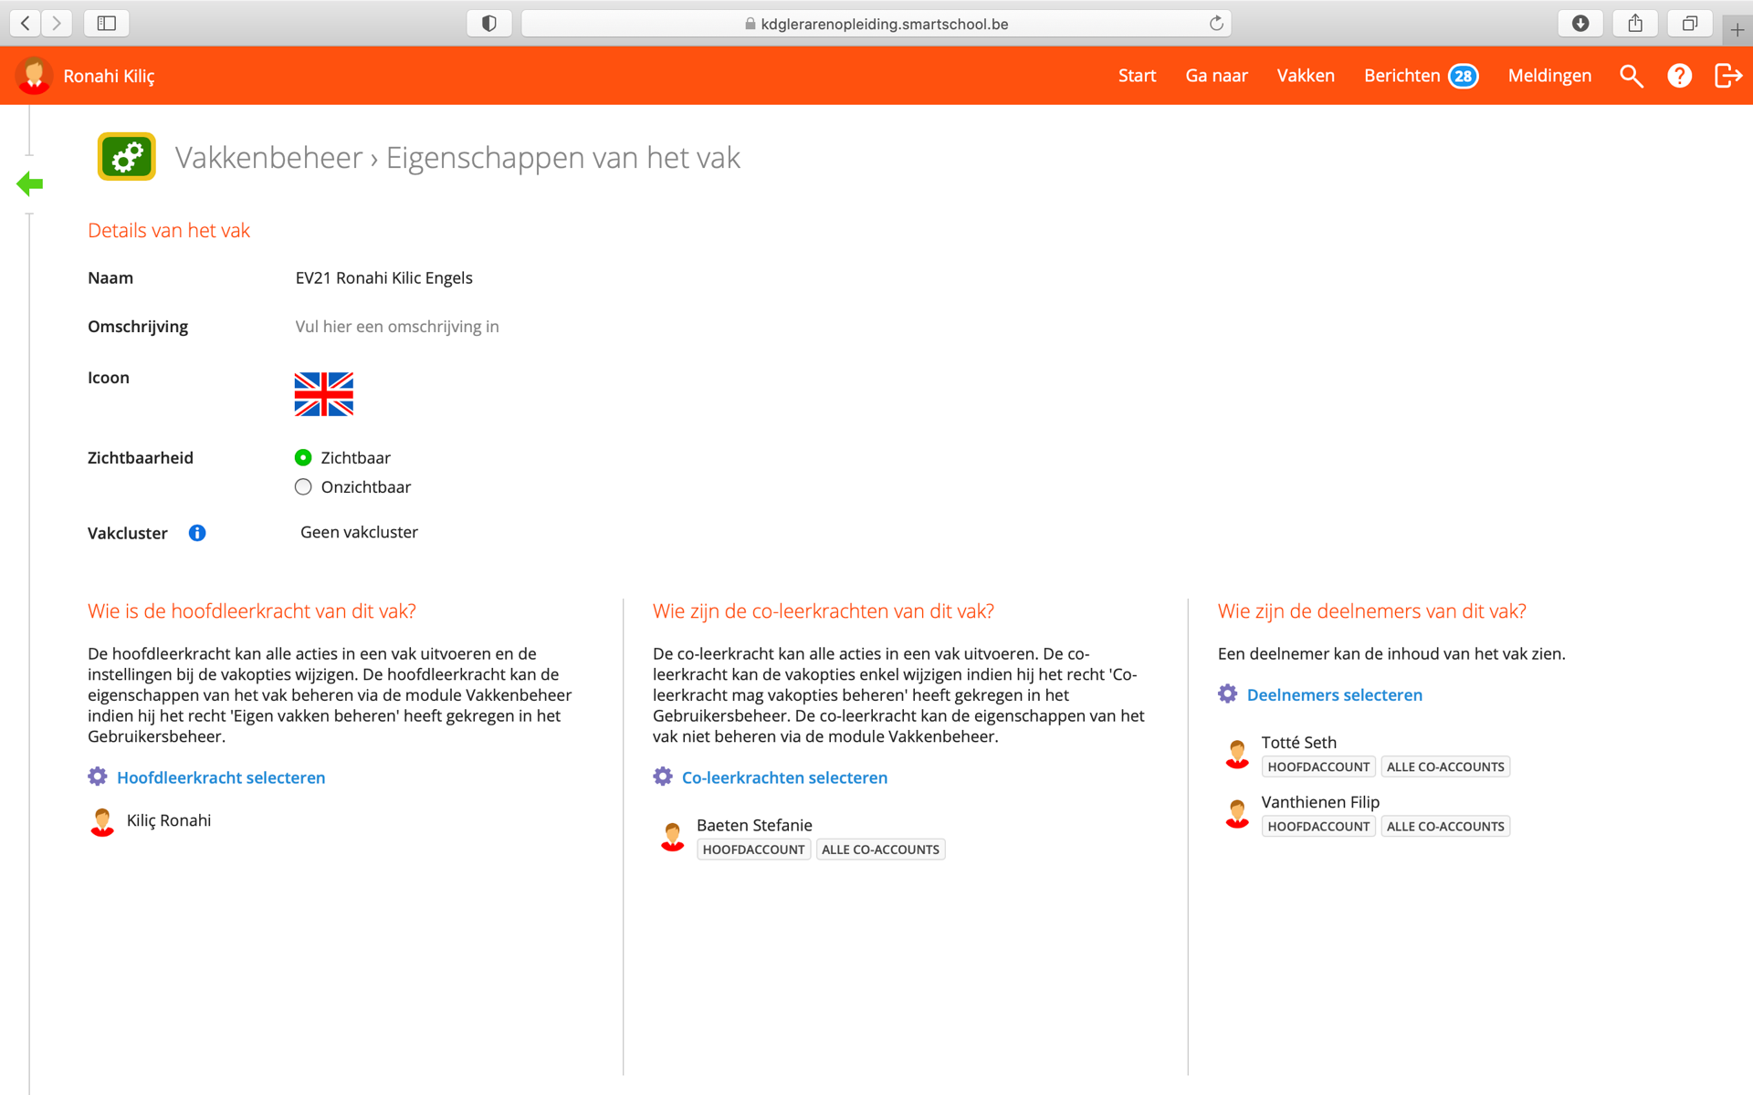Click the privacy shield icon in Safari
Image resolution: width=1753 pixels, height=1095 pixels.
[489, 24]
